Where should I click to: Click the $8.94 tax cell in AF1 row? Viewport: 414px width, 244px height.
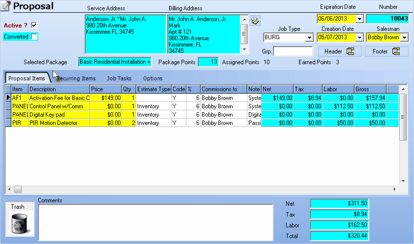(308, 98)
